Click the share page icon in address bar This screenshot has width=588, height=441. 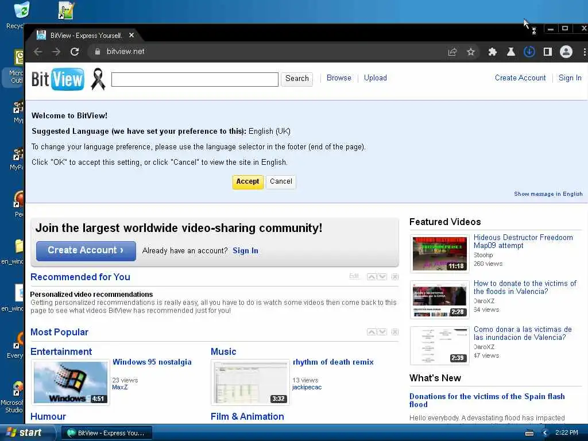(x=452, y=52)
